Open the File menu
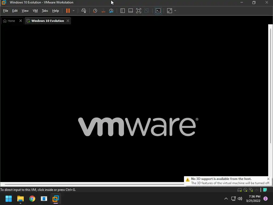This screenshot has height=205, width=273. 6,11
